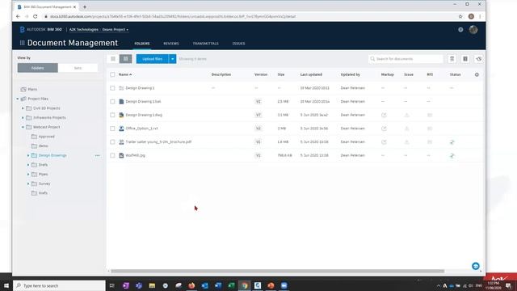517x291 pixels.
Task: Switch View by to Sets
Action: pyautogui.click(x=78, y=68)
